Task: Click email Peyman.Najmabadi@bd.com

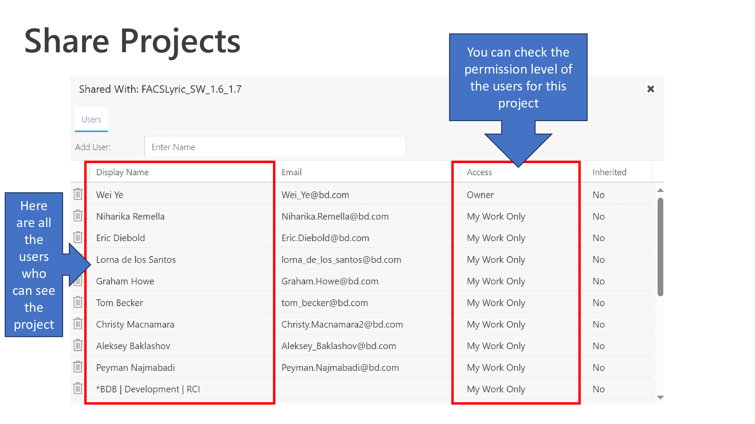Action: click(340, 368)
